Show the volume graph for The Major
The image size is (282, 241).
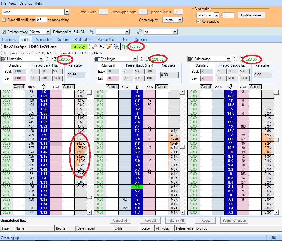coord(148,59)
